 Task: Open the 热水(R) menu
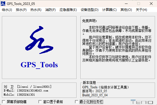click(x=36, y=10)
